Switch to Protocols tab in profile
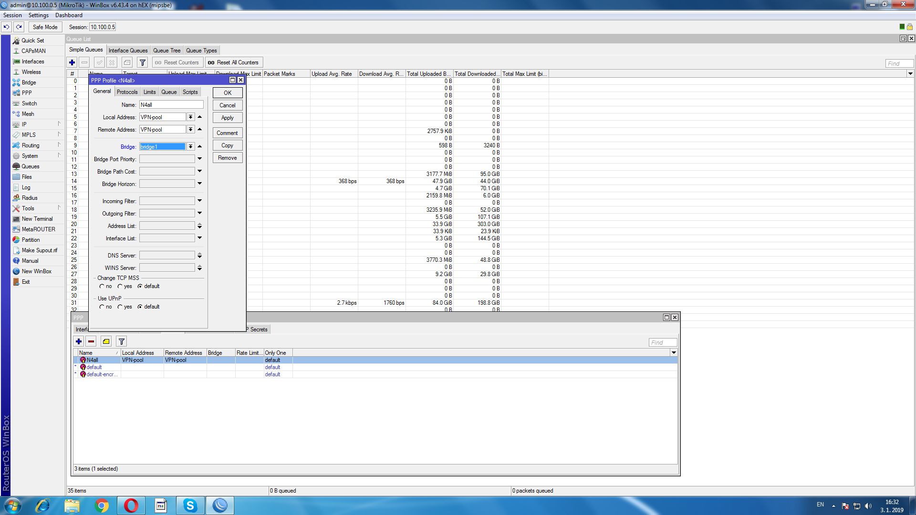 (127, 92)
